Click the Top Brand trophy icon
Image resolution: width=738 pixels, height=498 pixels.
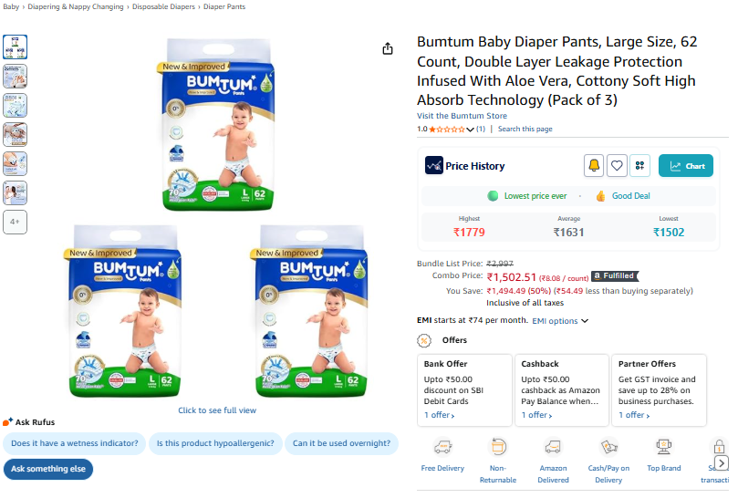664,448
